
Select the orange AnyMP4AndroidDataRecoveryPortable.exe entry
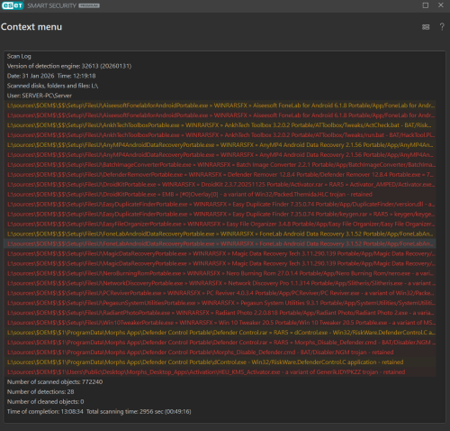(x=220, y=145)
